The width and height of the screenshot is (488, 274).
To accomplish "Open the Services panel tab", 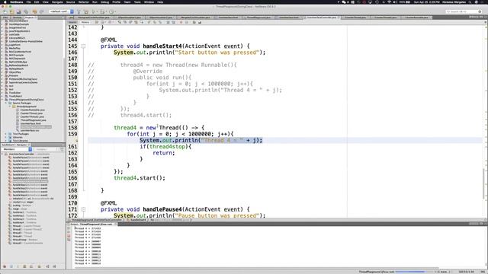I will click(x=17, y=18).
